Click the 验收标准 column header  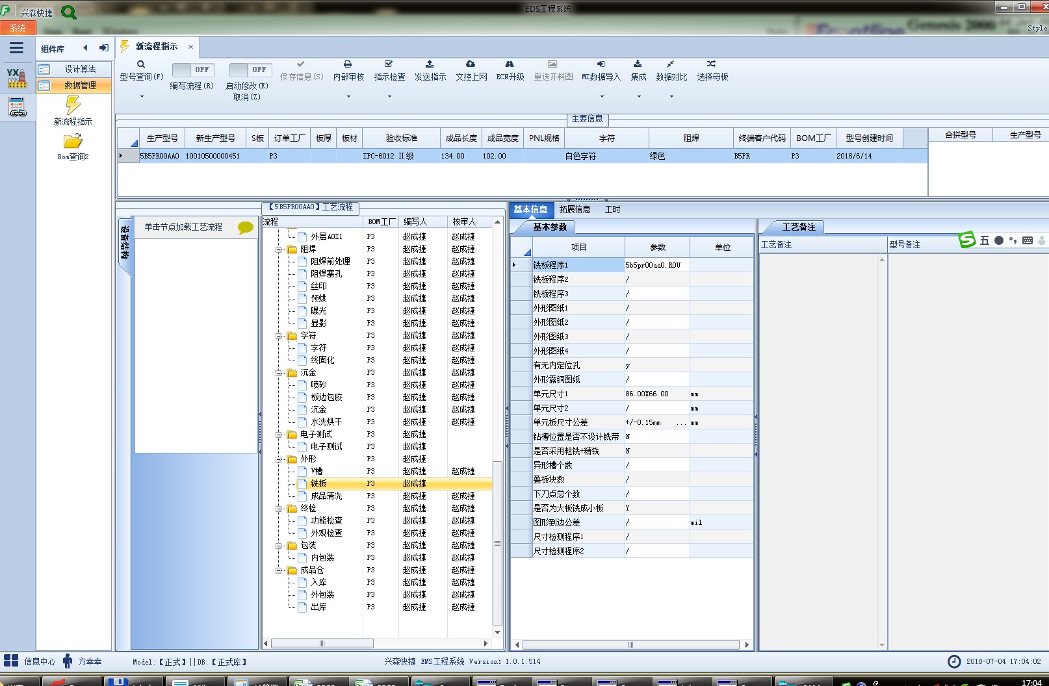(401, 138)
